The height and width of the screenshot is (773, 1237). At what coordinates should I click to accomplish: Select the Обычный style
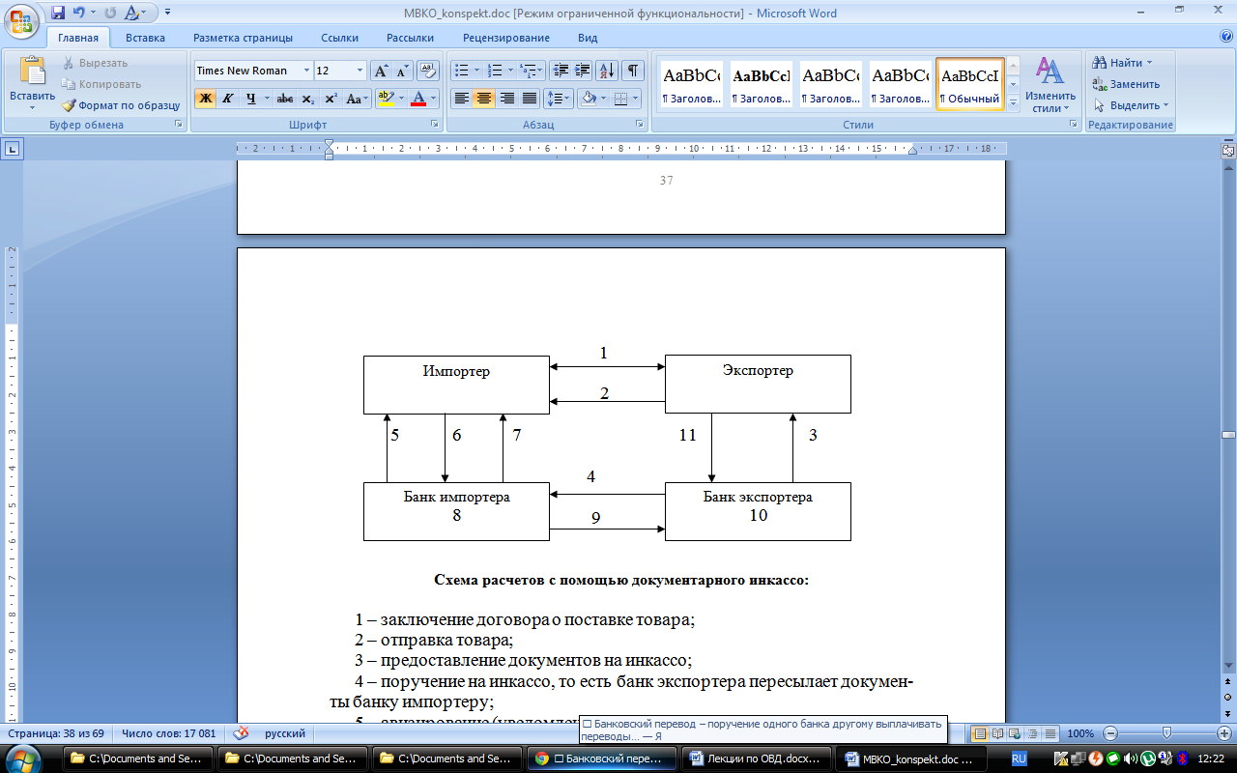[970, 84]
